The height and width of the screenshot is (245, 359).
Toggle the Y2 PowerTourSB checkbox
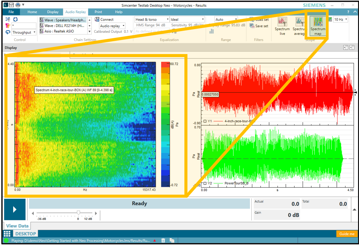tap(205, 183)
